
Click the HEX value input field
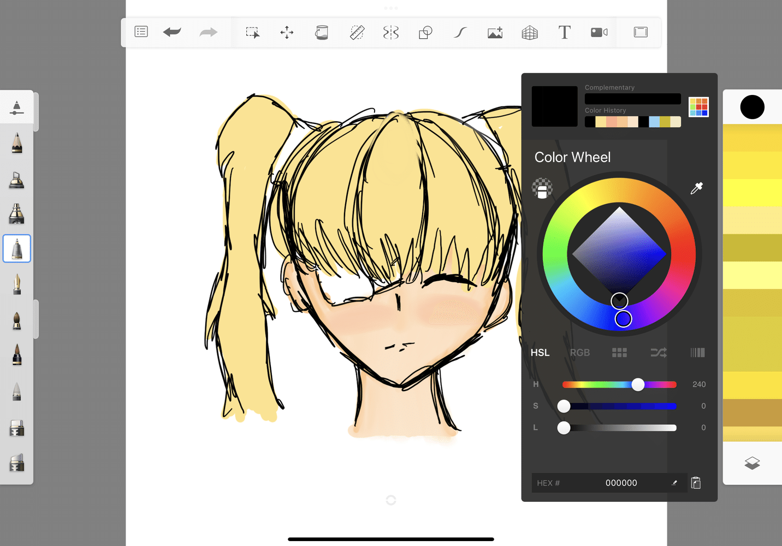[x=621, y=483]
